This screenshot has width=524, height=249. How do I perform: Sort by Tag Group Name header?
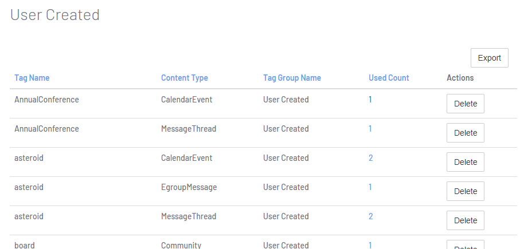click(292, 78)
